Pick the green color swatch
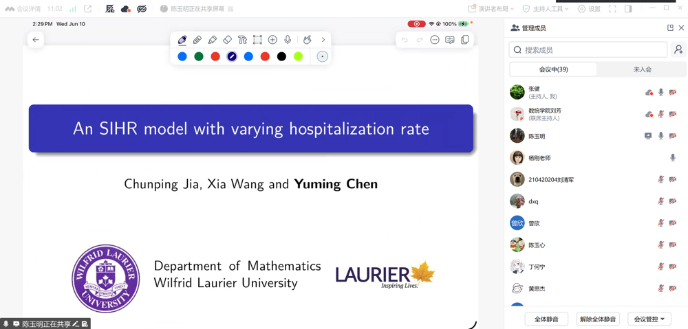Viewport: 688px width, 329px height. click(199, 56)
